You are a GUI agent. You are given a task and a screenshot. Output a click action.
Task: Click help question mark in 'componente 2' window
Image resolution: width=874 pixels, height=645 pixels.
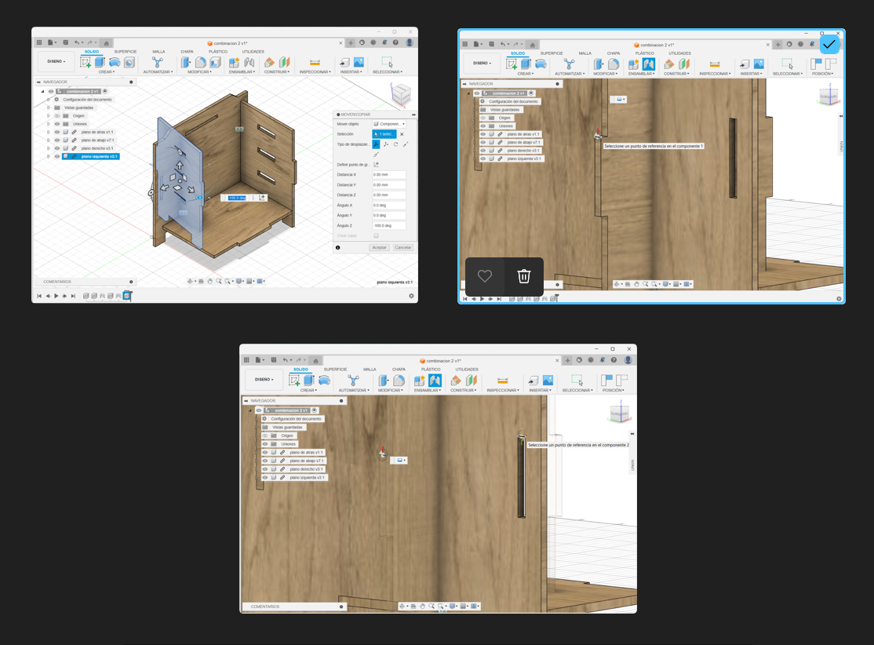[x=614, y=360]
